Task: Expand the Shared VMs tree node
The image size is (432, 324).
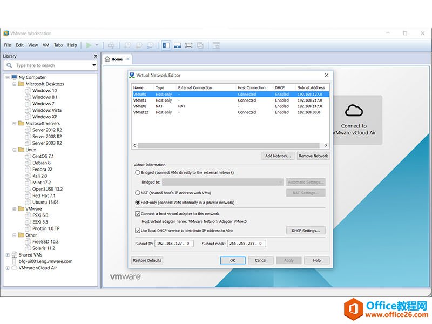Action: coord(8,255)
